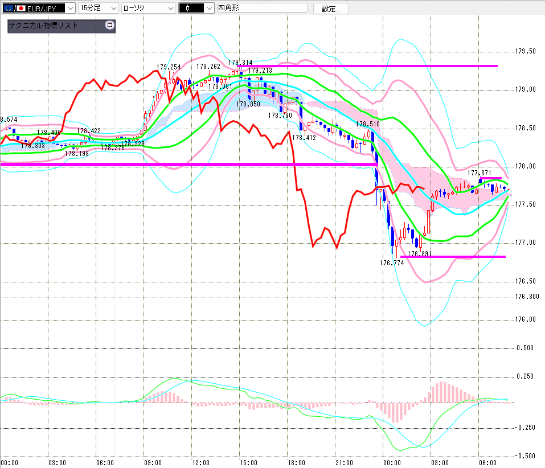Screen dimensions: 545x468
Task: Click the 179.314 high price label
Action: coord(240,63)
